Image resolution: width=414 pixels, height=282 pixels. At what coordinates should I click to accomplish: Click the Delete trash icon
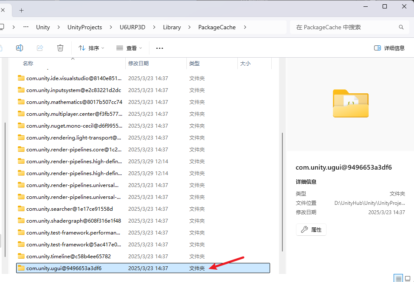coord(60,48)
